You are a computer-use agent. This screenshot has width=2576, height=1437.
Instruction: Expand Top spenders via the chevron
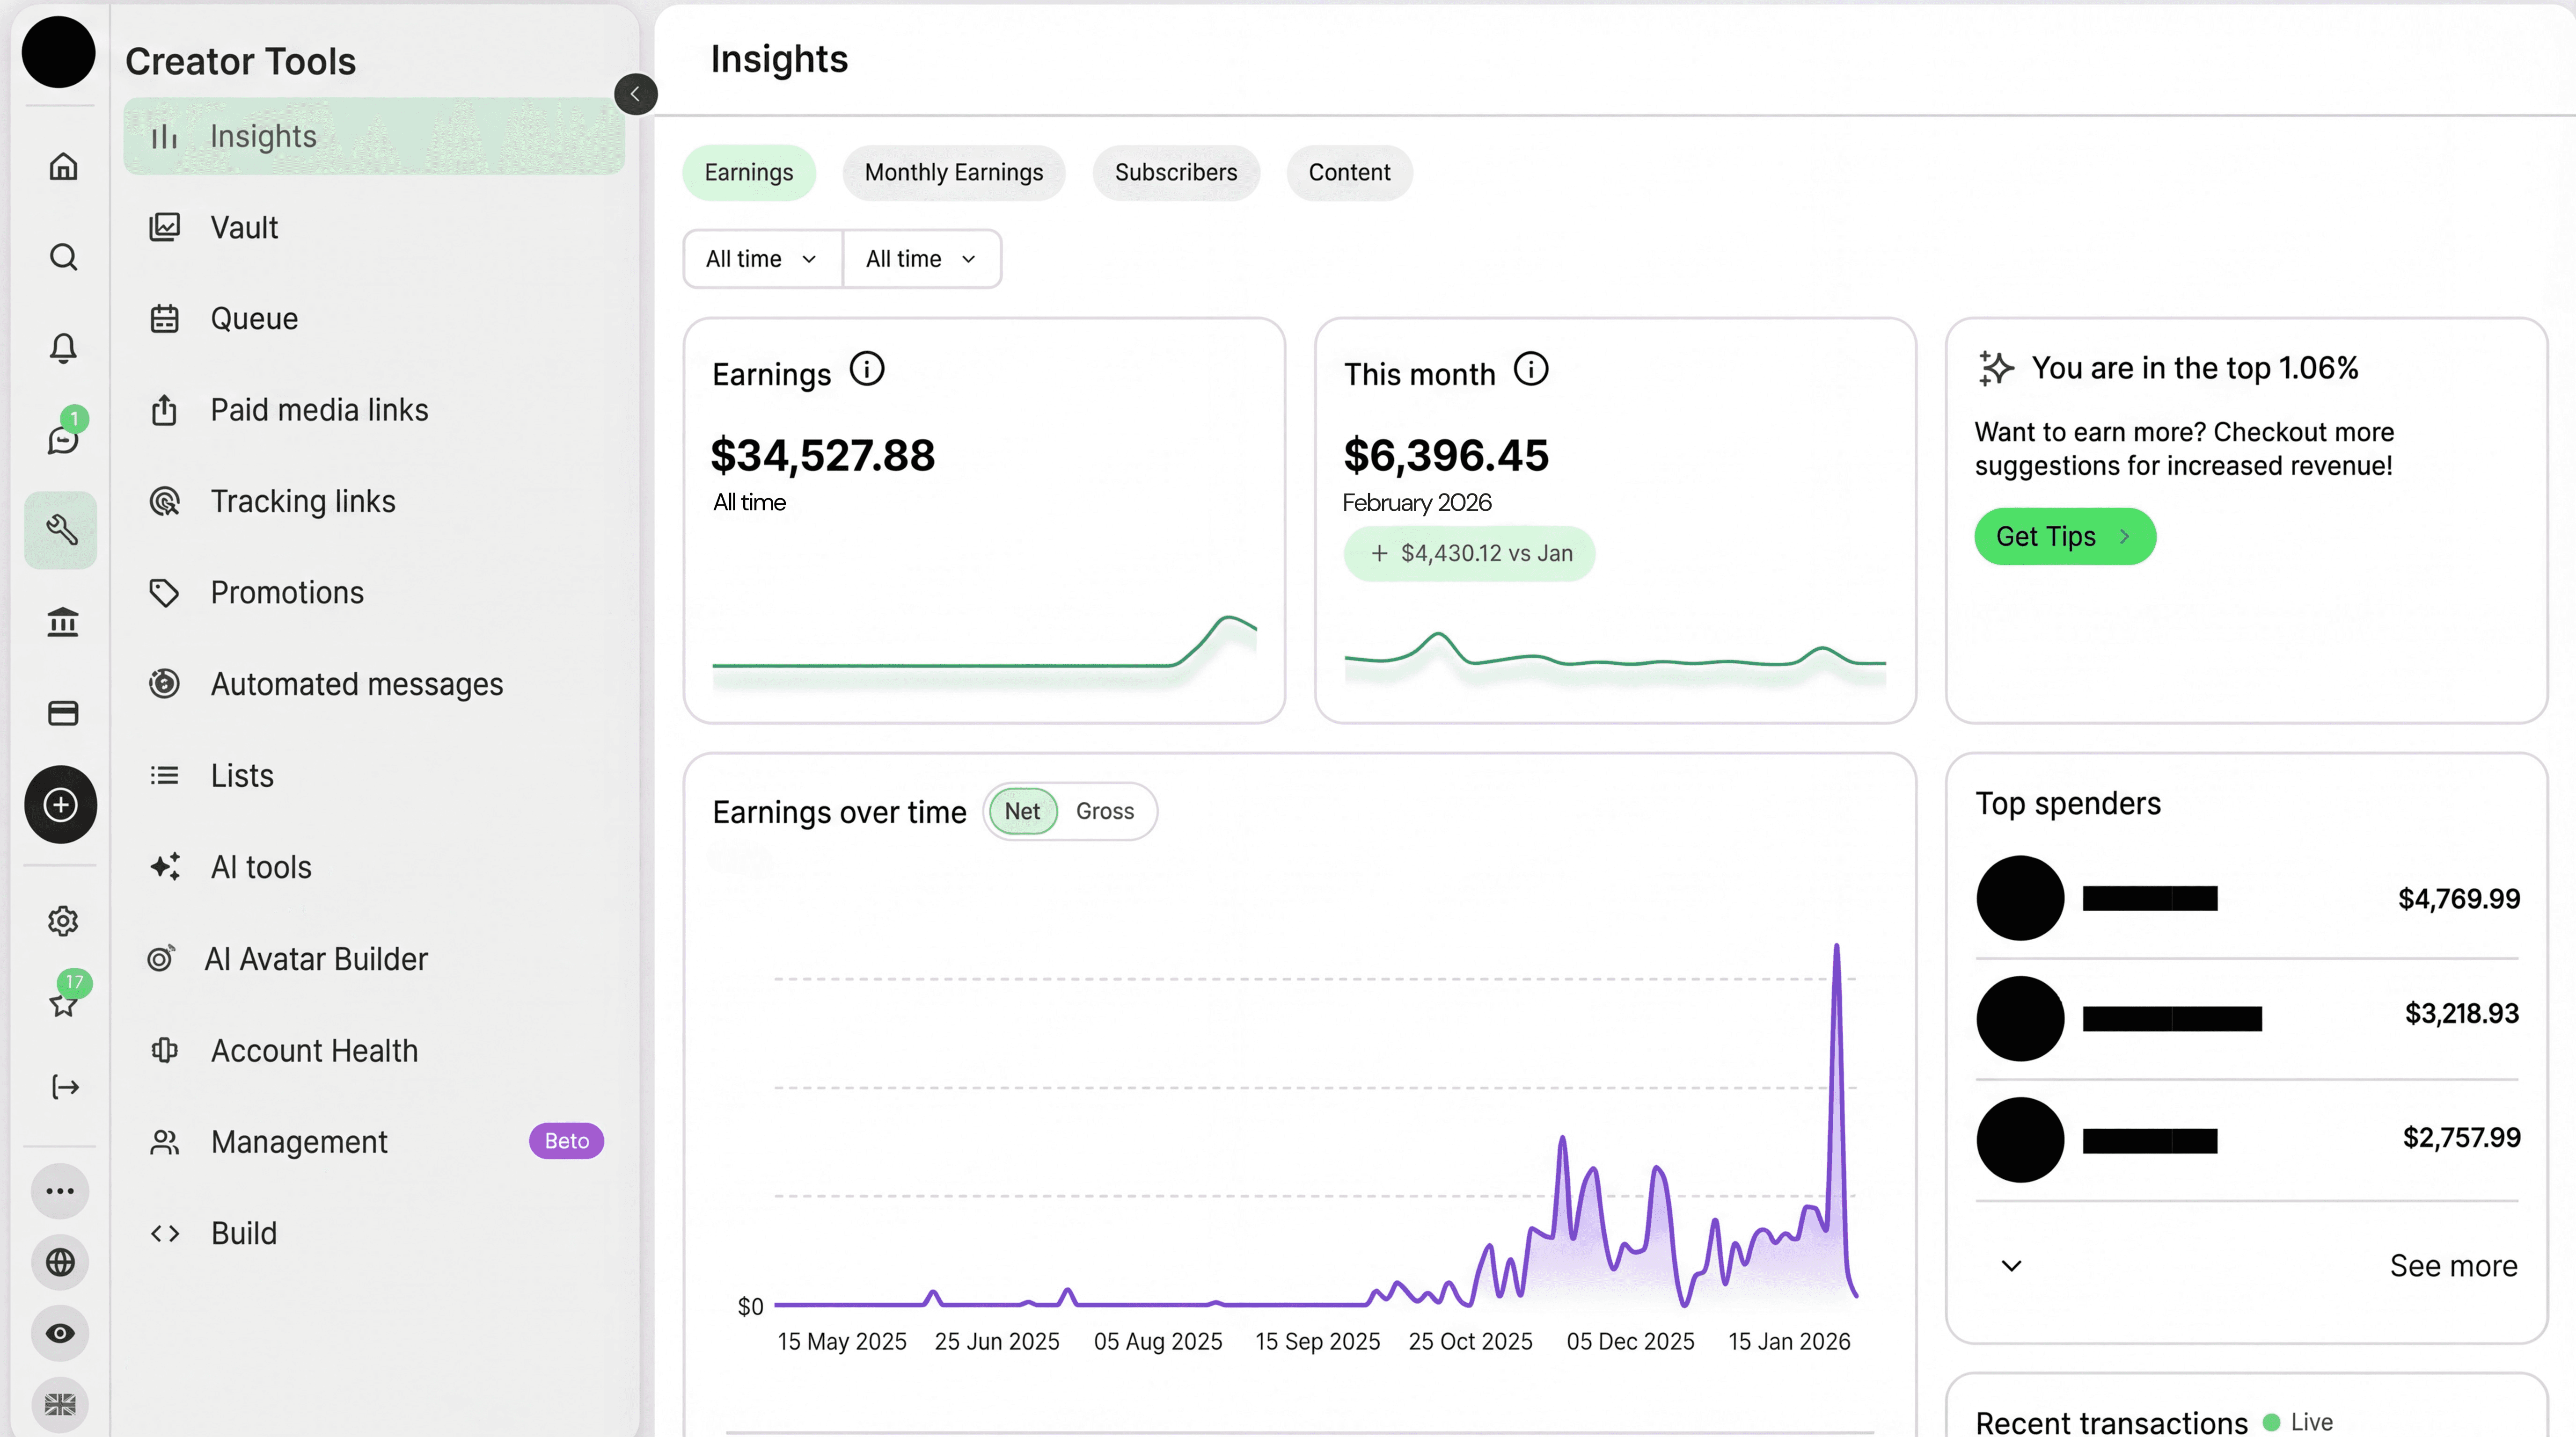pos(2011,1265)
